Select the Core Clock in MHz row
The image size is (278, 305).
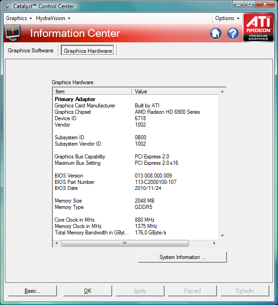(136, 220)
